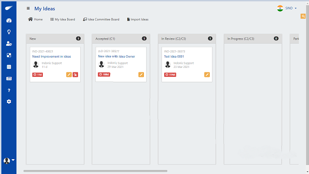Click the orange search icon at right edge
Image resolution: width=309 pixels, height=174 pixels.
(x=303, y=16)
